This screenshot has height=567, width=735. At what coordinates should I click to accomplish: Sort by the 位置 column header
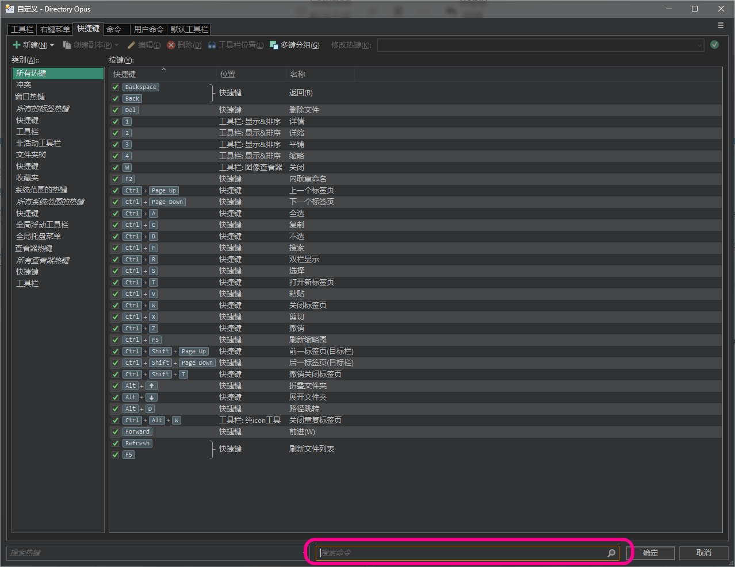[x=251, y=74]
